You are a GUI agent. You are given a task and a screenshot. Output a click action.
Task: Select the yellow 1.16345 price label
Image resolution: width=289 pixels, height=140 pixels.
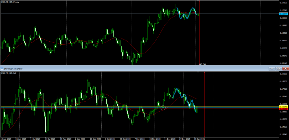[x=283, y=107]
